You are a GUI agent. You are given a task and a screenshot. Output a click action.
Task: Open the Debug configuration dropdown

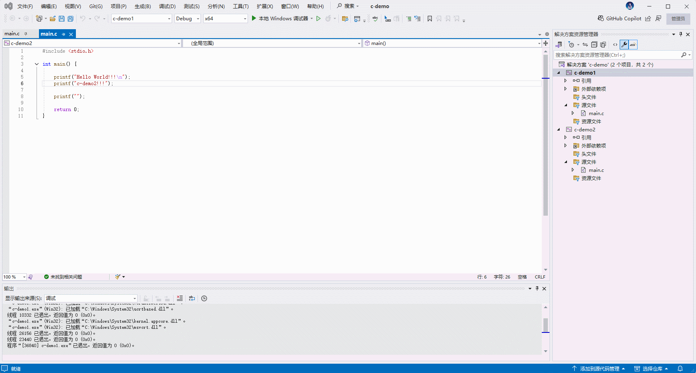click(x=187, y=19)
